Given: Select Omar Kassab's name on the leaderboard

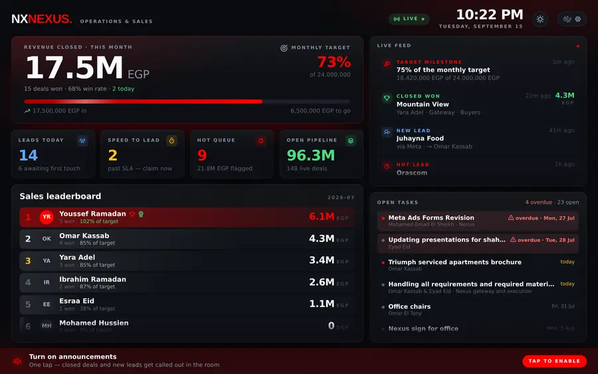Looking at the screenshot, I should coord(84,236).
